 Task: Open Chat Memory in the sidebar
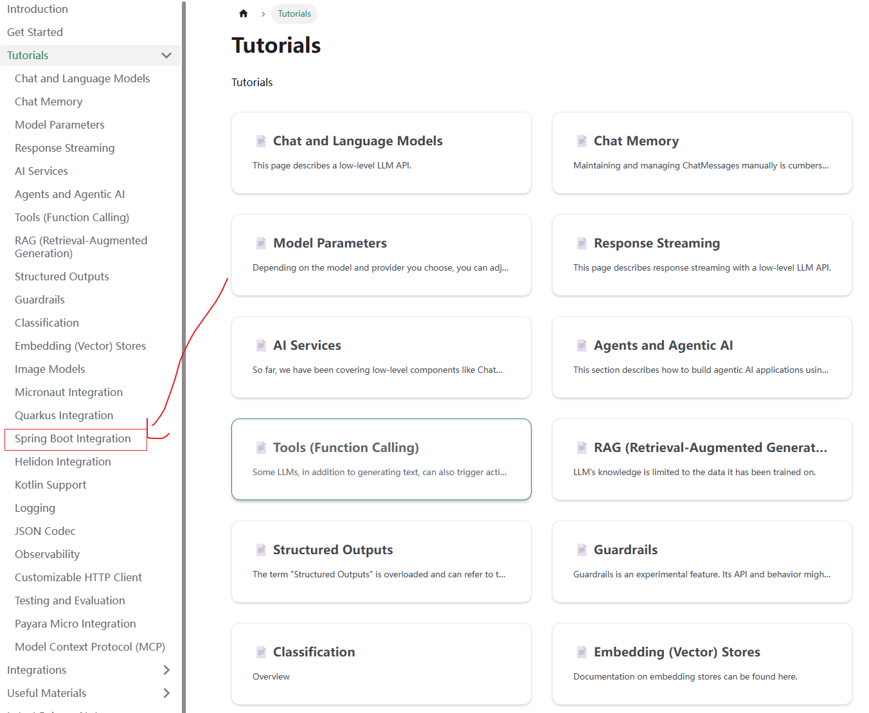coord(48,102)
